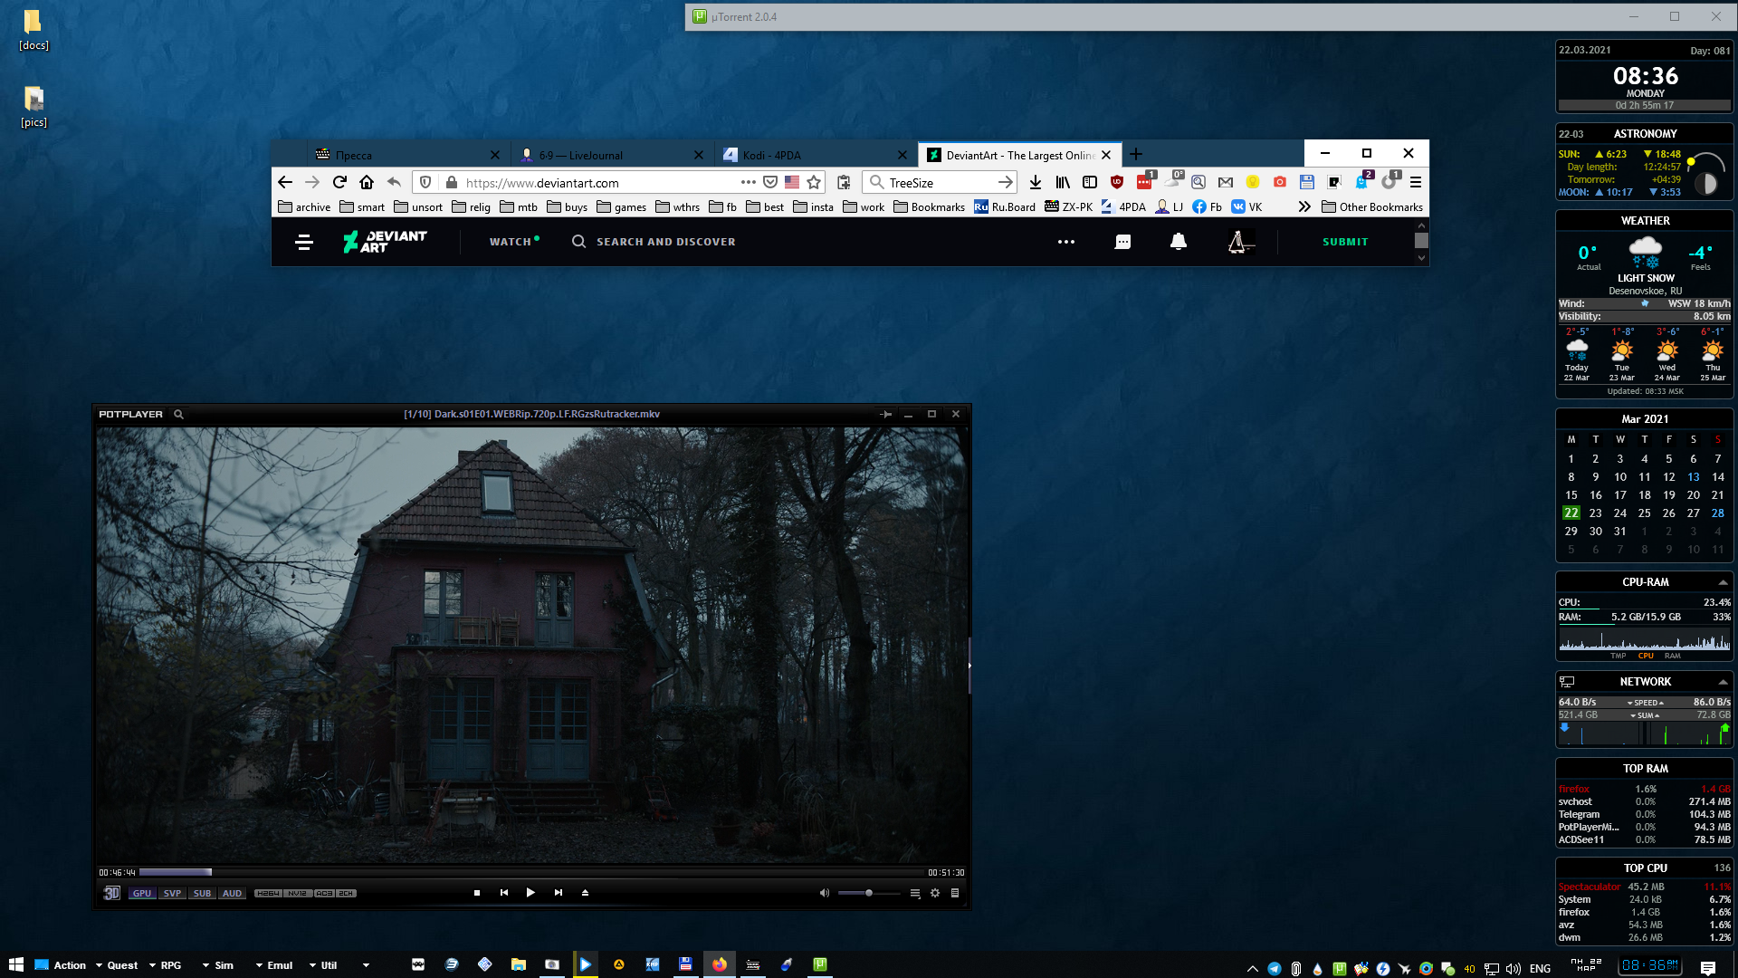Open Firefox downloads arrow
Viewport: 1738px width, 978px height.
[1036, 182]
